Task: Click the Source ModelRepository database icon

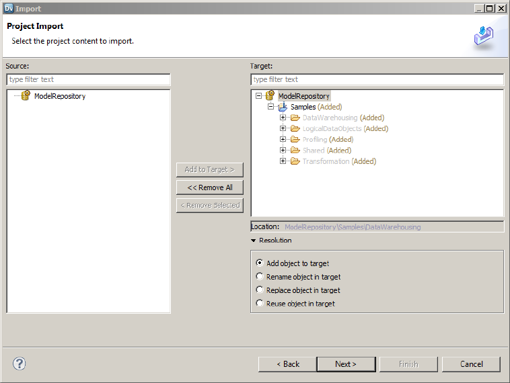Action: point(26,95)
